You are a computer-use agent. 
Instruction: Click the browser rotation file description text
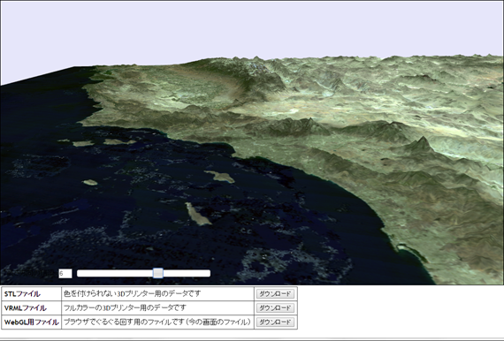tap(157, 322)
